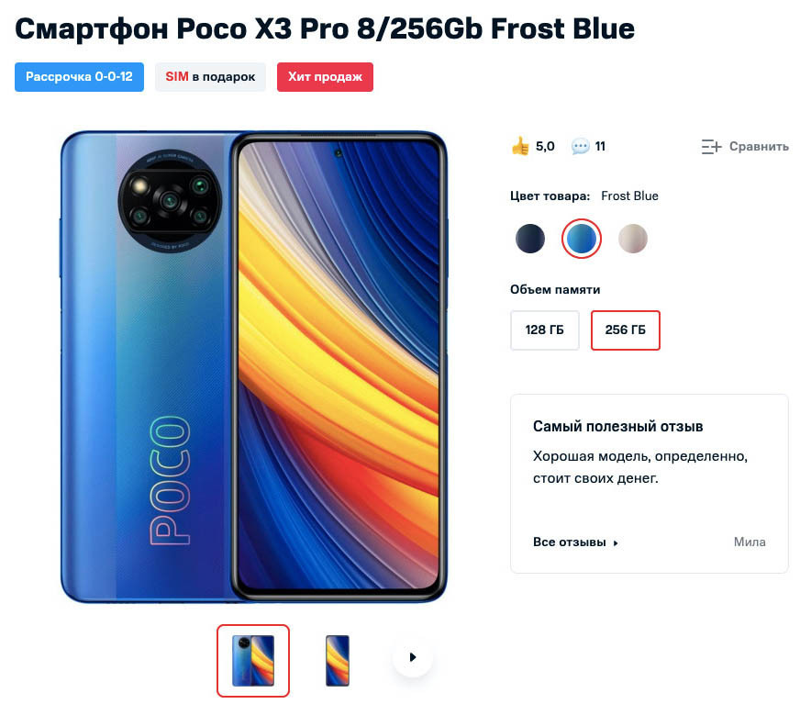Click the thumbs-up rating icon

pos(522,145)
